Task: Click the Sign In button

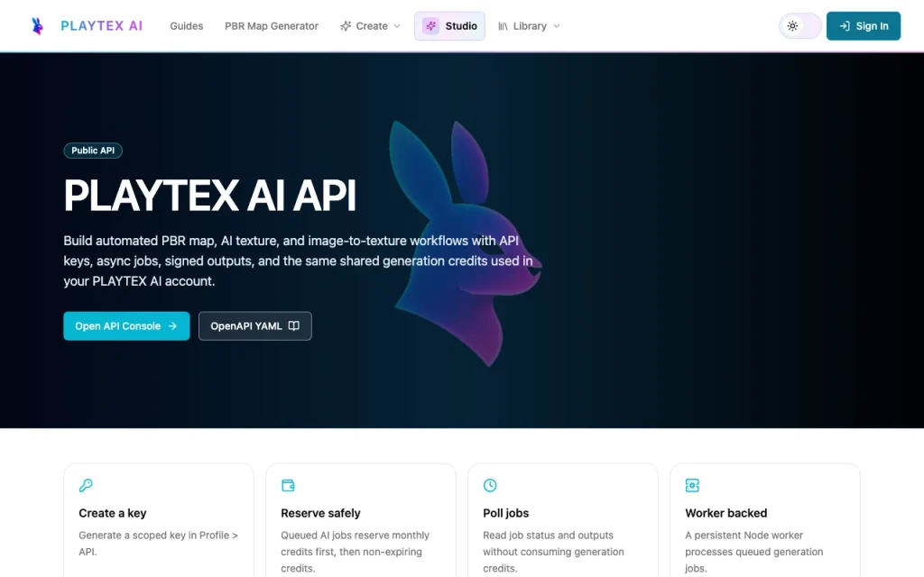Action: [x=864, y=26]
